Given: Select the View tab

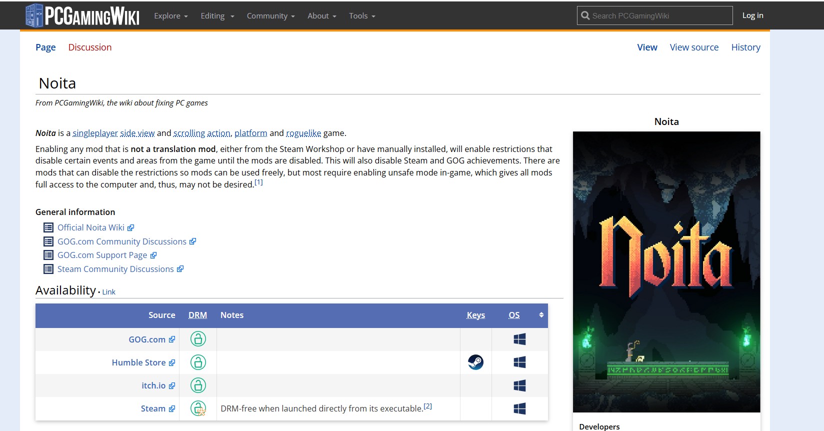Looking at the screenshot, I should pyautogui.click(x=647, y=47).
